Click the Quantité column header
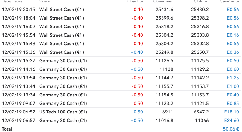This screenshot has height=132, width=242. pyautogui.click(x=135, y=1)
